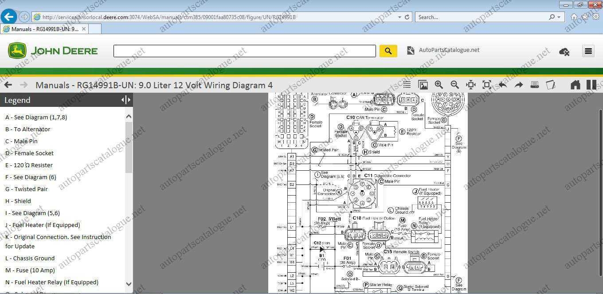The height and width of the screenshot is (294, 603).
Task: Focus the Service Advisor search field
Action: pyautogui.click(x=244, y=51)
